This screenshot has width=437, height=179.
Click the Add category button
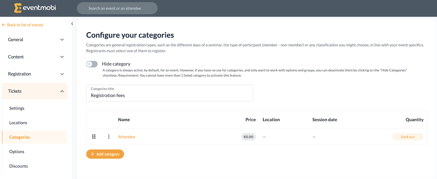pos(105,154)
